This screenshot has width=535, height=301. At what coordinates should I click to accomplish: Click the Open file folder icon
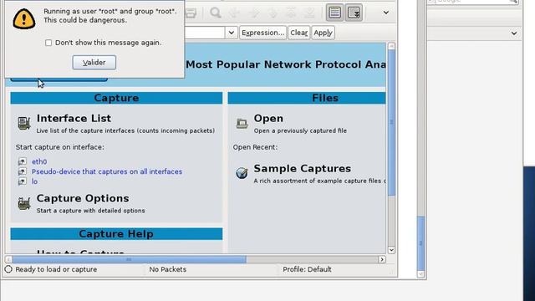[242, 123]
